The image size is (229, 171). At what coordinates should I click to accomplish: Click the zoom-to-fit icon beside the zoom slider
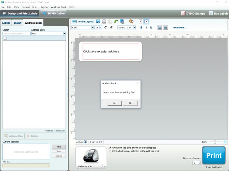pos(225,142)
